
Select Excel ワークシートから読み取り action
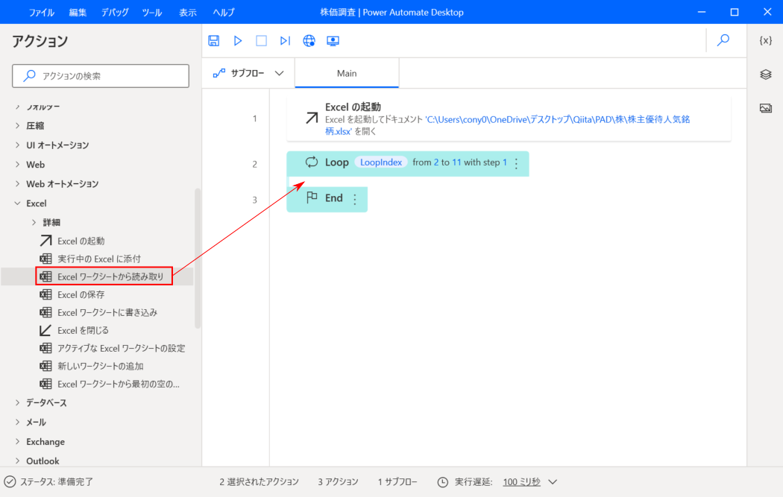(x=104, y=276)
